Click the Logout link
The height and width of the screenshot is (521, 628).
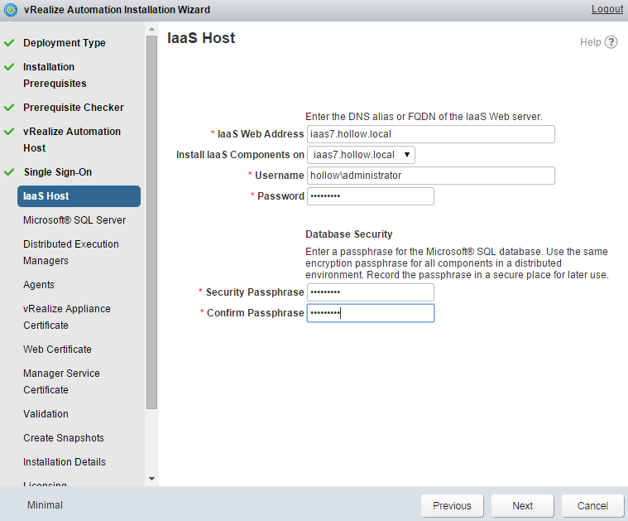tap(606, 9)
